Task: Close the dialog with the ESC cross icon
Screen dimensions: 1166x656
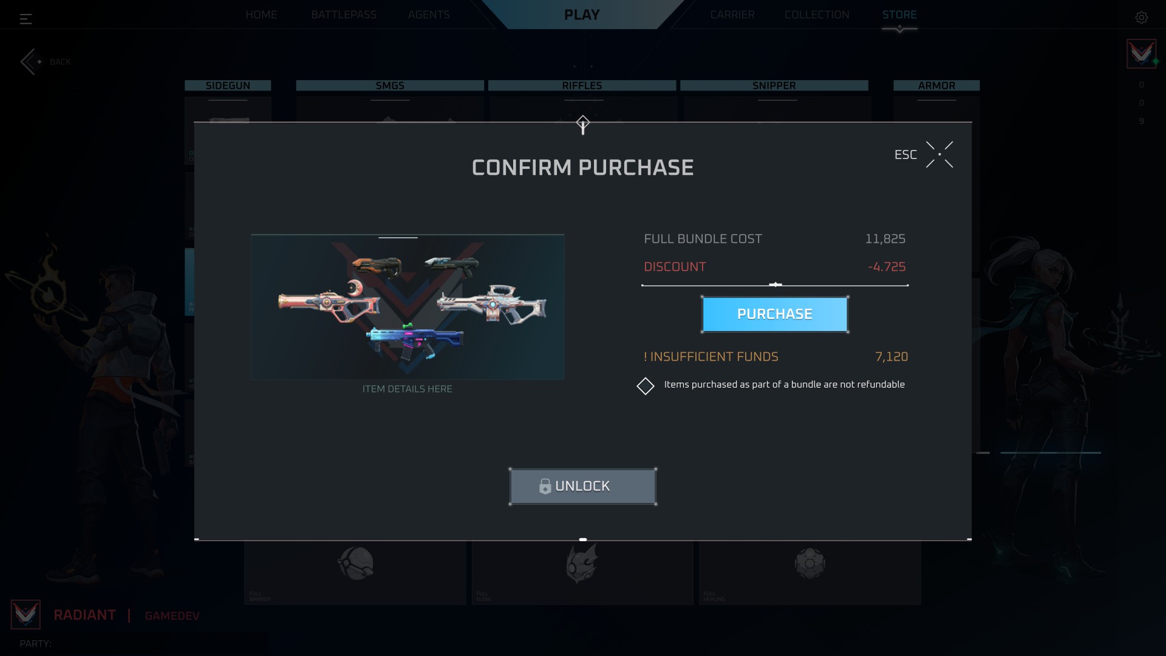Action: tap(939, 155)
